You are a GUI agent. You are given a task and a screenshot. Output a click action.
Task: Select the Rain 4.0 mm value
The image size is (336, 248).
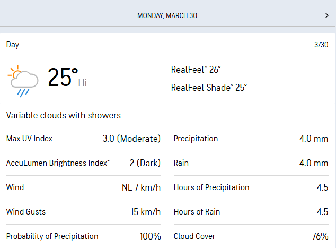pyautogui.click(x=314, y=163)
